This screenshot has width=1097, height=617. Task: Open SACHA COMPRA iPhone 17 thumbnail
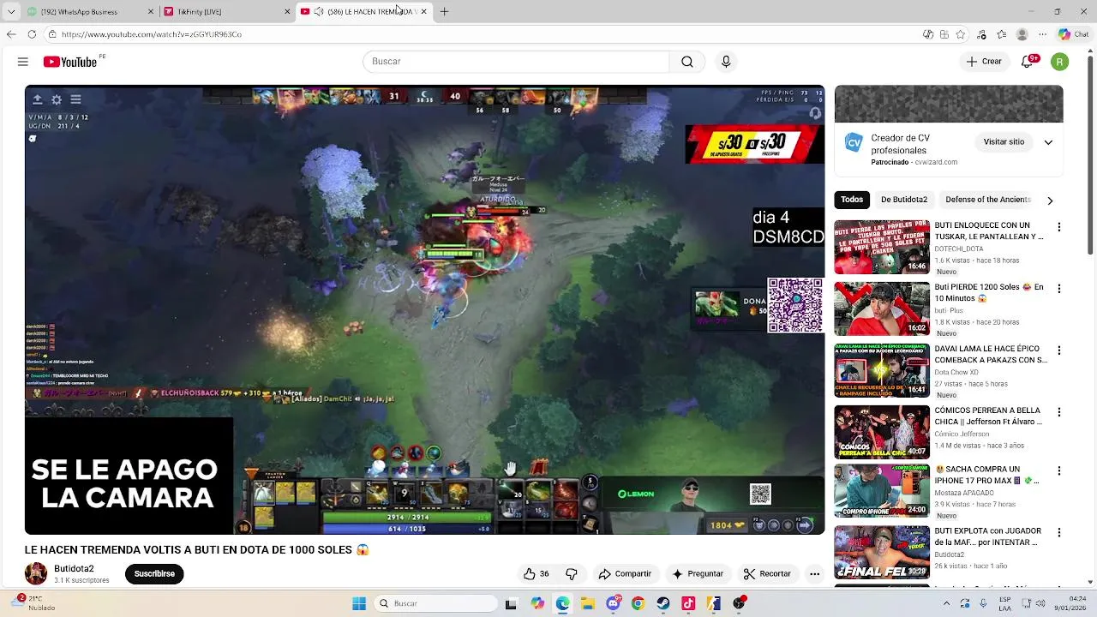[x=882, y=491]
